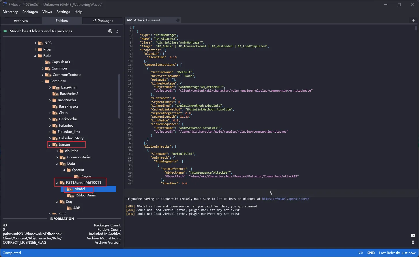Click the game controller status bar icon
Viewport: 419px width, 257px height.
tap(361, 253)
